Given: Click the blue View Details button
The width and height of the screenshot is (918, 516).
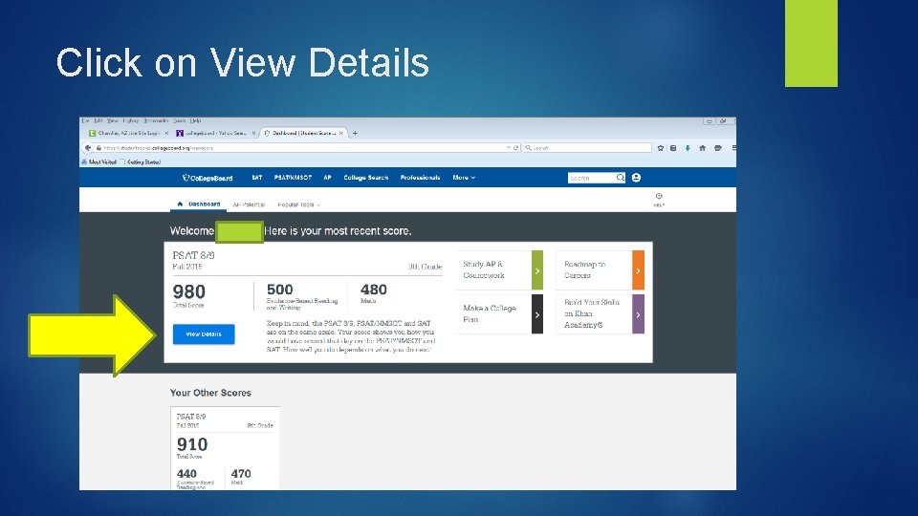Looking at the screenshot, I should [204, 334].
